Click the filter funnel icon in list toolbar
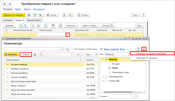This screenshot has width=175, height=101. tap(41, 54)
